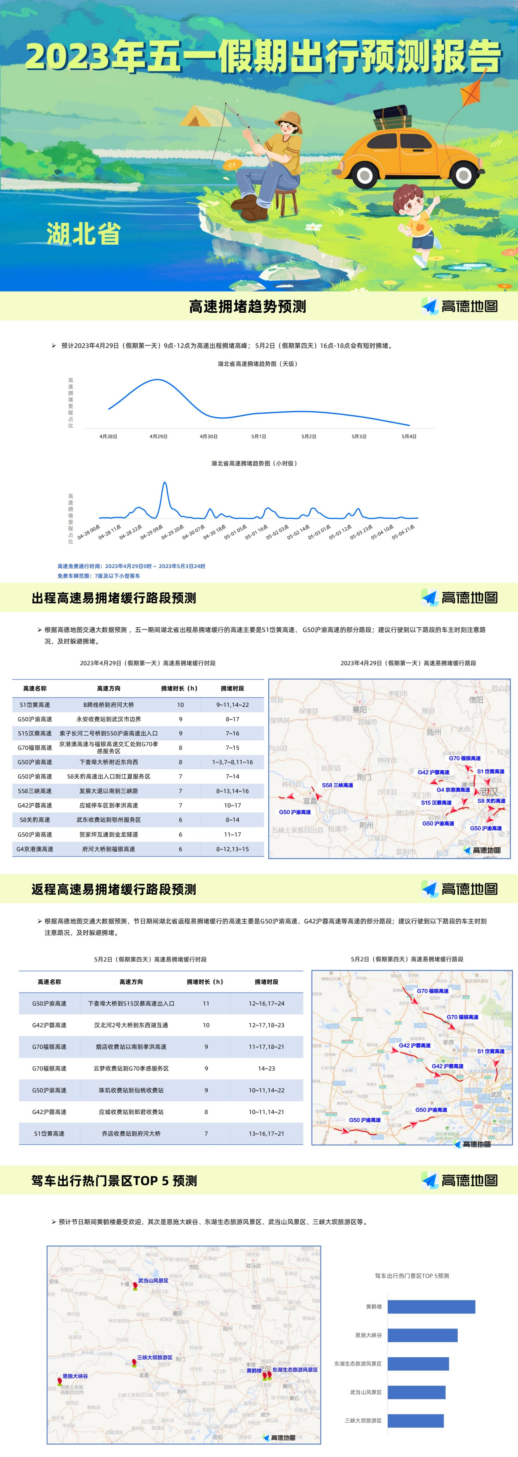Click the 驾车出行热门景区TOP 5 预测 section heading
This screenshot has height=1457, width=518.
pyautogui.click(x=114, y=1181)
